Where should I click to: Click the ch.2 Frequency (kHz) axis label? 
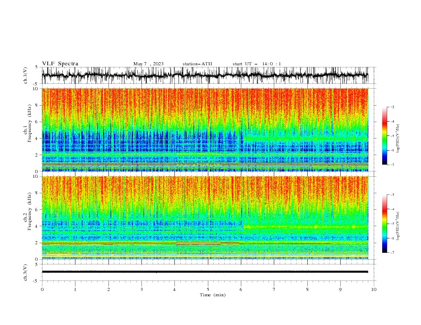point(28,211)
